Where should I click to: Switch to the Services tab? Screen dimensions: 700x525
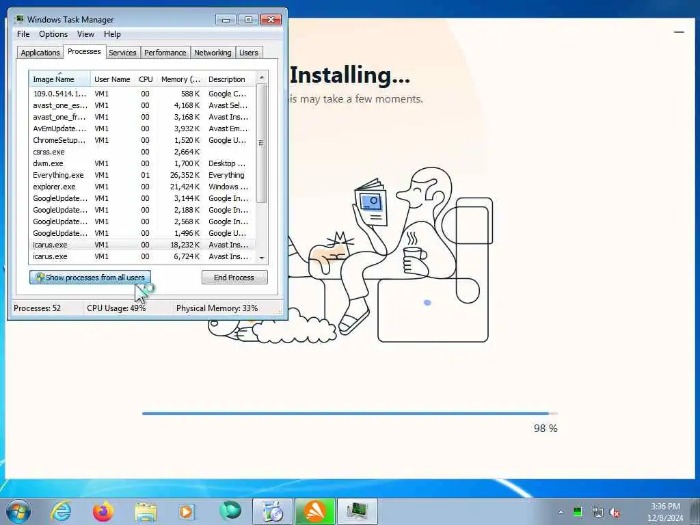123,53
